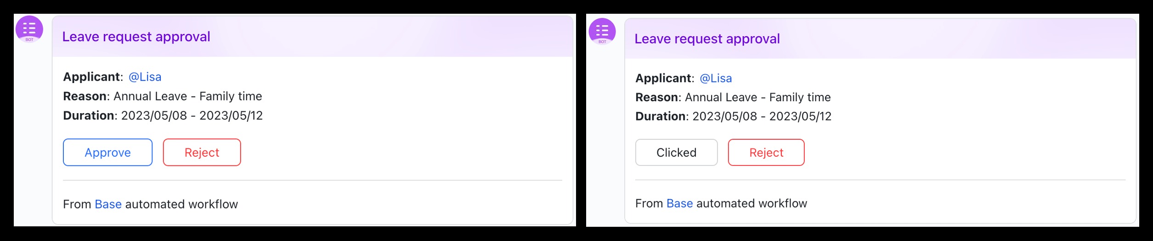
Task: Open the @Lisa mention in the Clicked card
Action: 716,78
